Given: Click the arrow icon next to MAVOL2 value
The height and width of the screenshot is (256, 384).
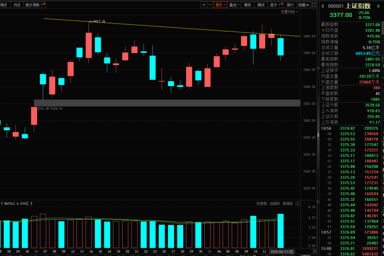Looking at the screenshot, I should (x=31, y=204).
